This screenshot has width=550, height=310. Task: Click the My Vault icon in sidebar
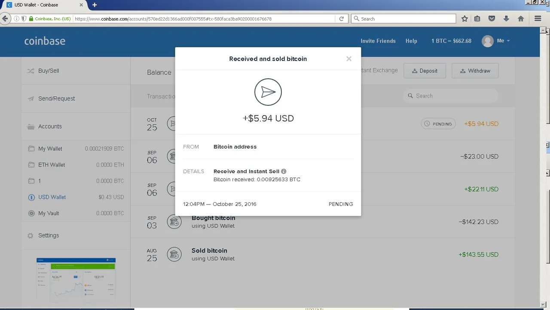click(x=31, y=213)
